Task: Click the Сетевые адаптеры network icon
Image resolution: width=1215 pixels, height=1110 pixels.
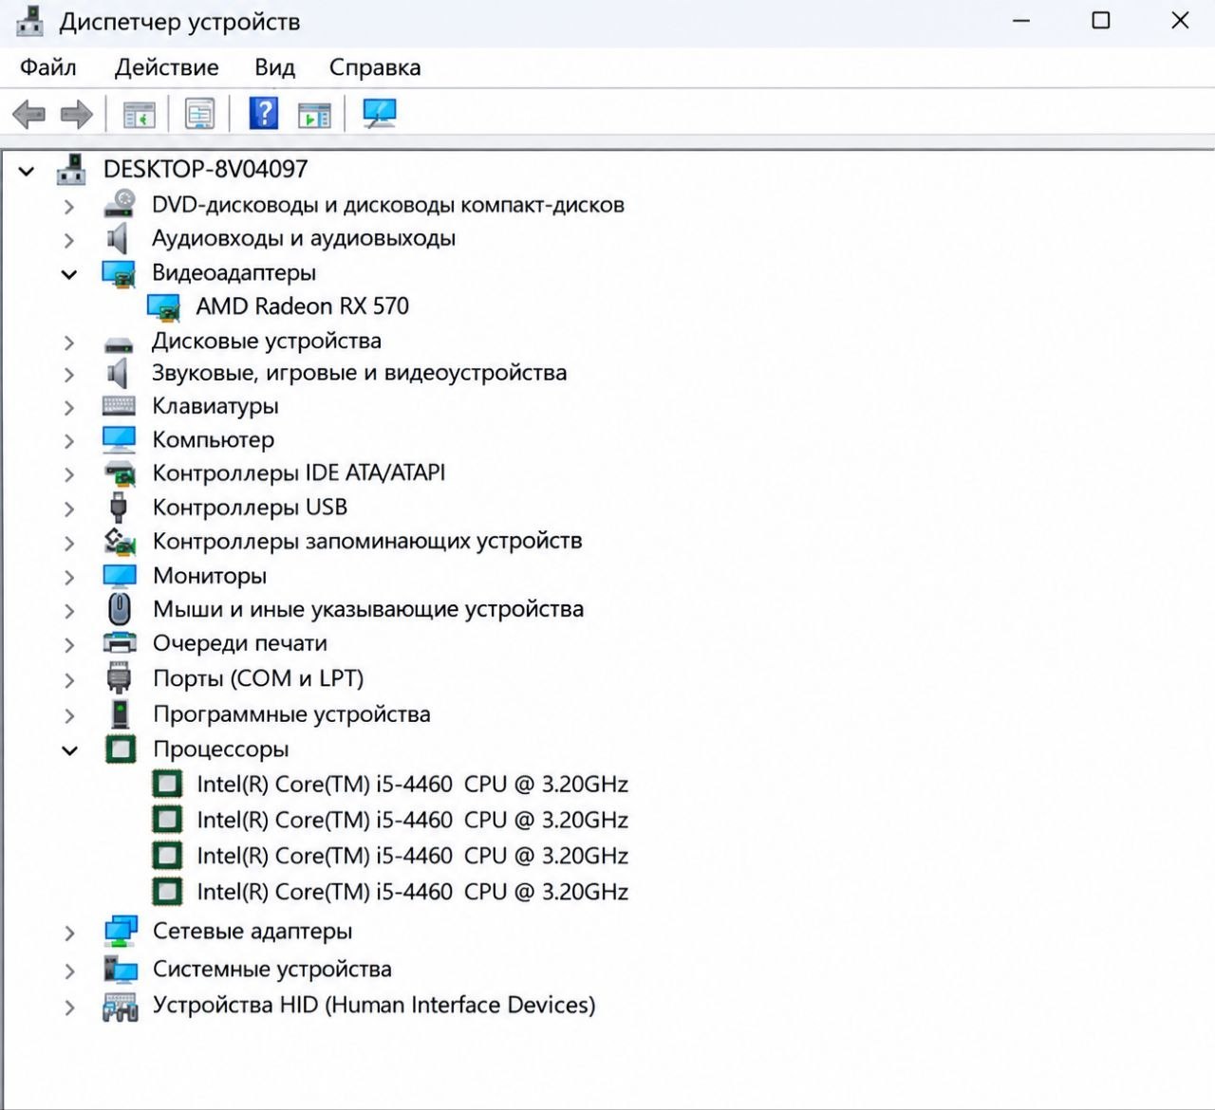Action: click(121, 932)
